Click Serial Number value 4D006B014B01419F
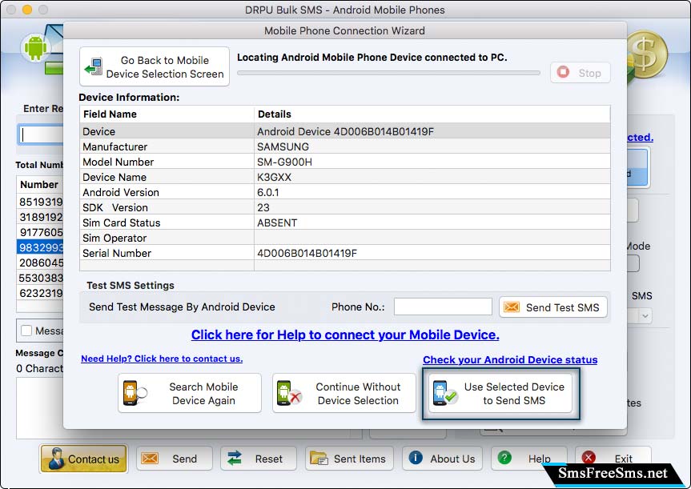691x489 pixels. (x=307, y=254)
